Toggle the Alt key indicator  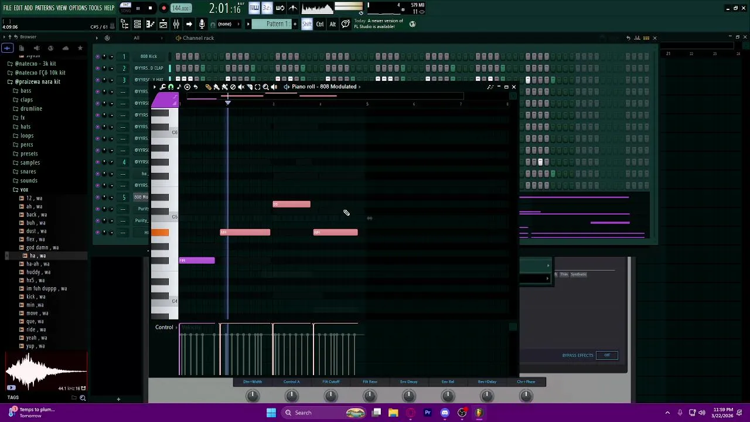coord(332,24)
